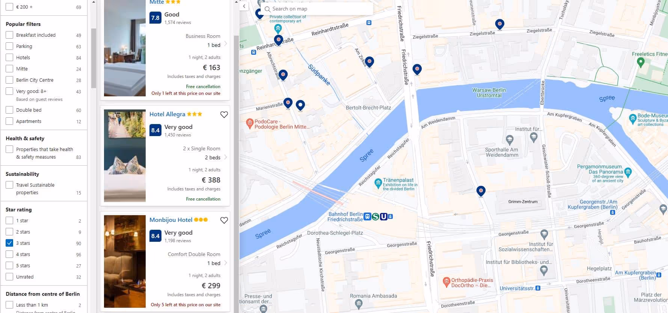Tick the Unrated star rating checkbox
668x313 pixels.
(9, 277)
